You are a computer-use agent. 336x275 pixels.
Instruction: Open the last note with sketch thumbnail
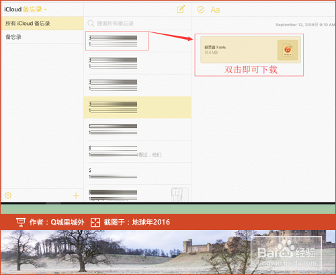(137, 194)
